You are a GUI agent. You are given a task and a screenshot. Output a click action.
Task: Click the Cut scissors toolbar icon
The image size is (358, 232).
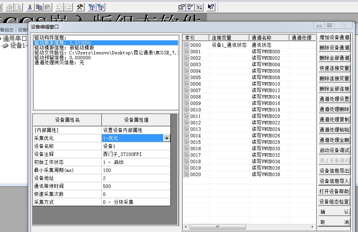pos(30,7)
